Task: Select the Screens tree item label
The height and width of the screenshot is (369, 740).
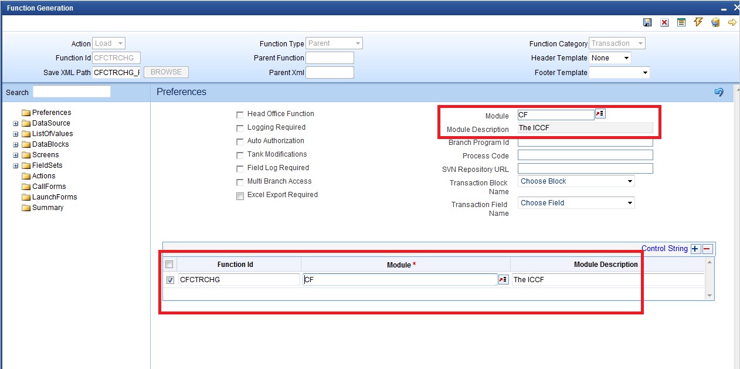Action: pos(45,155)
